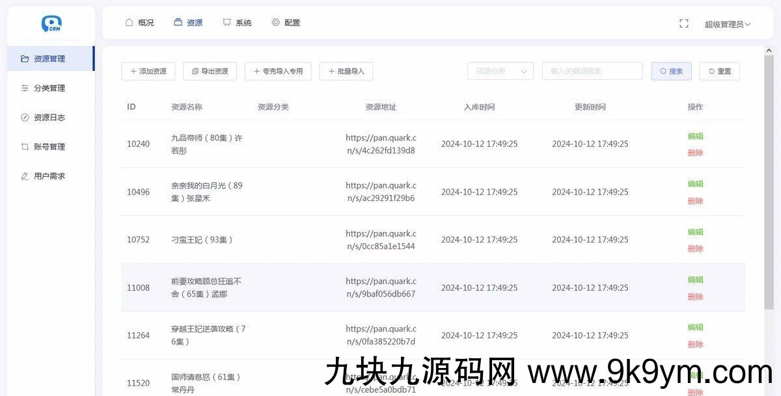Click the 重置 reset button
This screenshot has height=396, width=781.
tap(719, 72)
